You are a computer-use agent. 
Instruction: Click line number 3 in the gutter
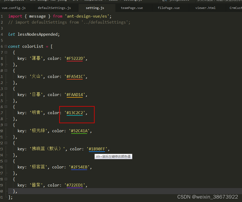[2, 28]
